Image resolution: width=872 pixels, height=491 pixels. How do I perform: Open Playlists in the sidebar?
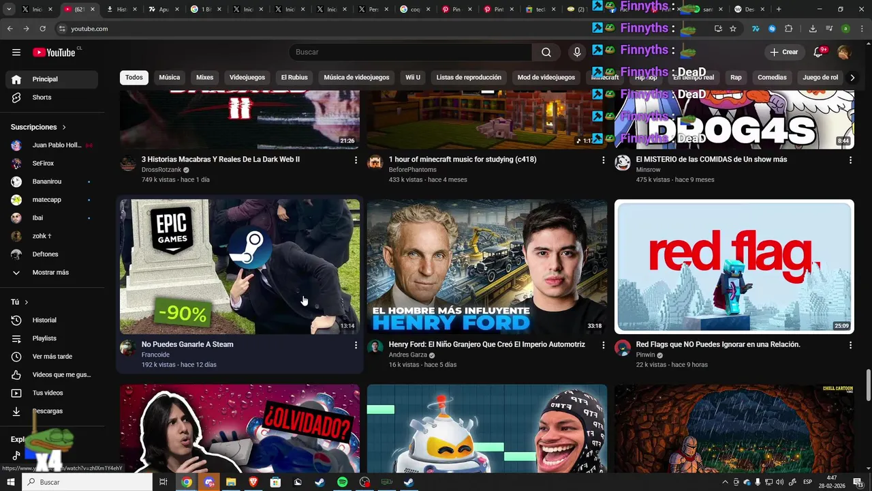[x=52, y=338]
